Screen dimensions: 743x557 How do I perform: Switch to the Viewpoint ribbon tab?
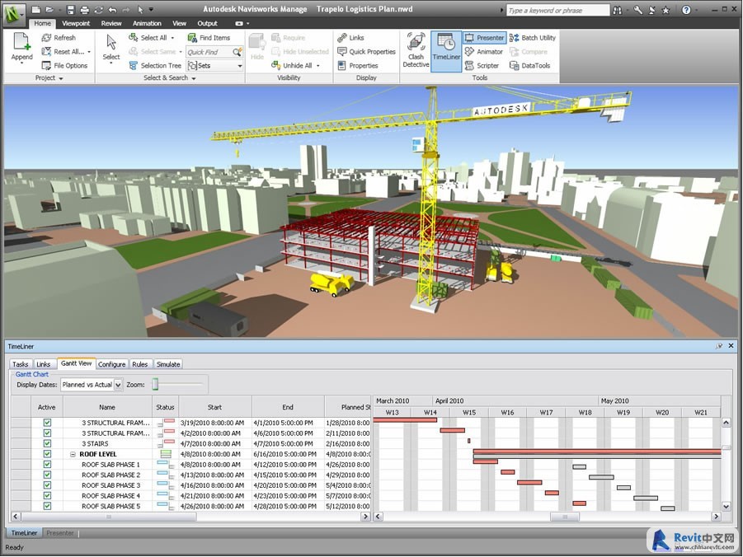[76, 24]
